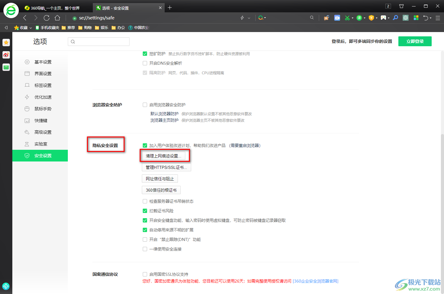
Task: Enable the 禁止跟踪(DNT) checkbox
Action: pyautogui.click(x=145, y=239)
